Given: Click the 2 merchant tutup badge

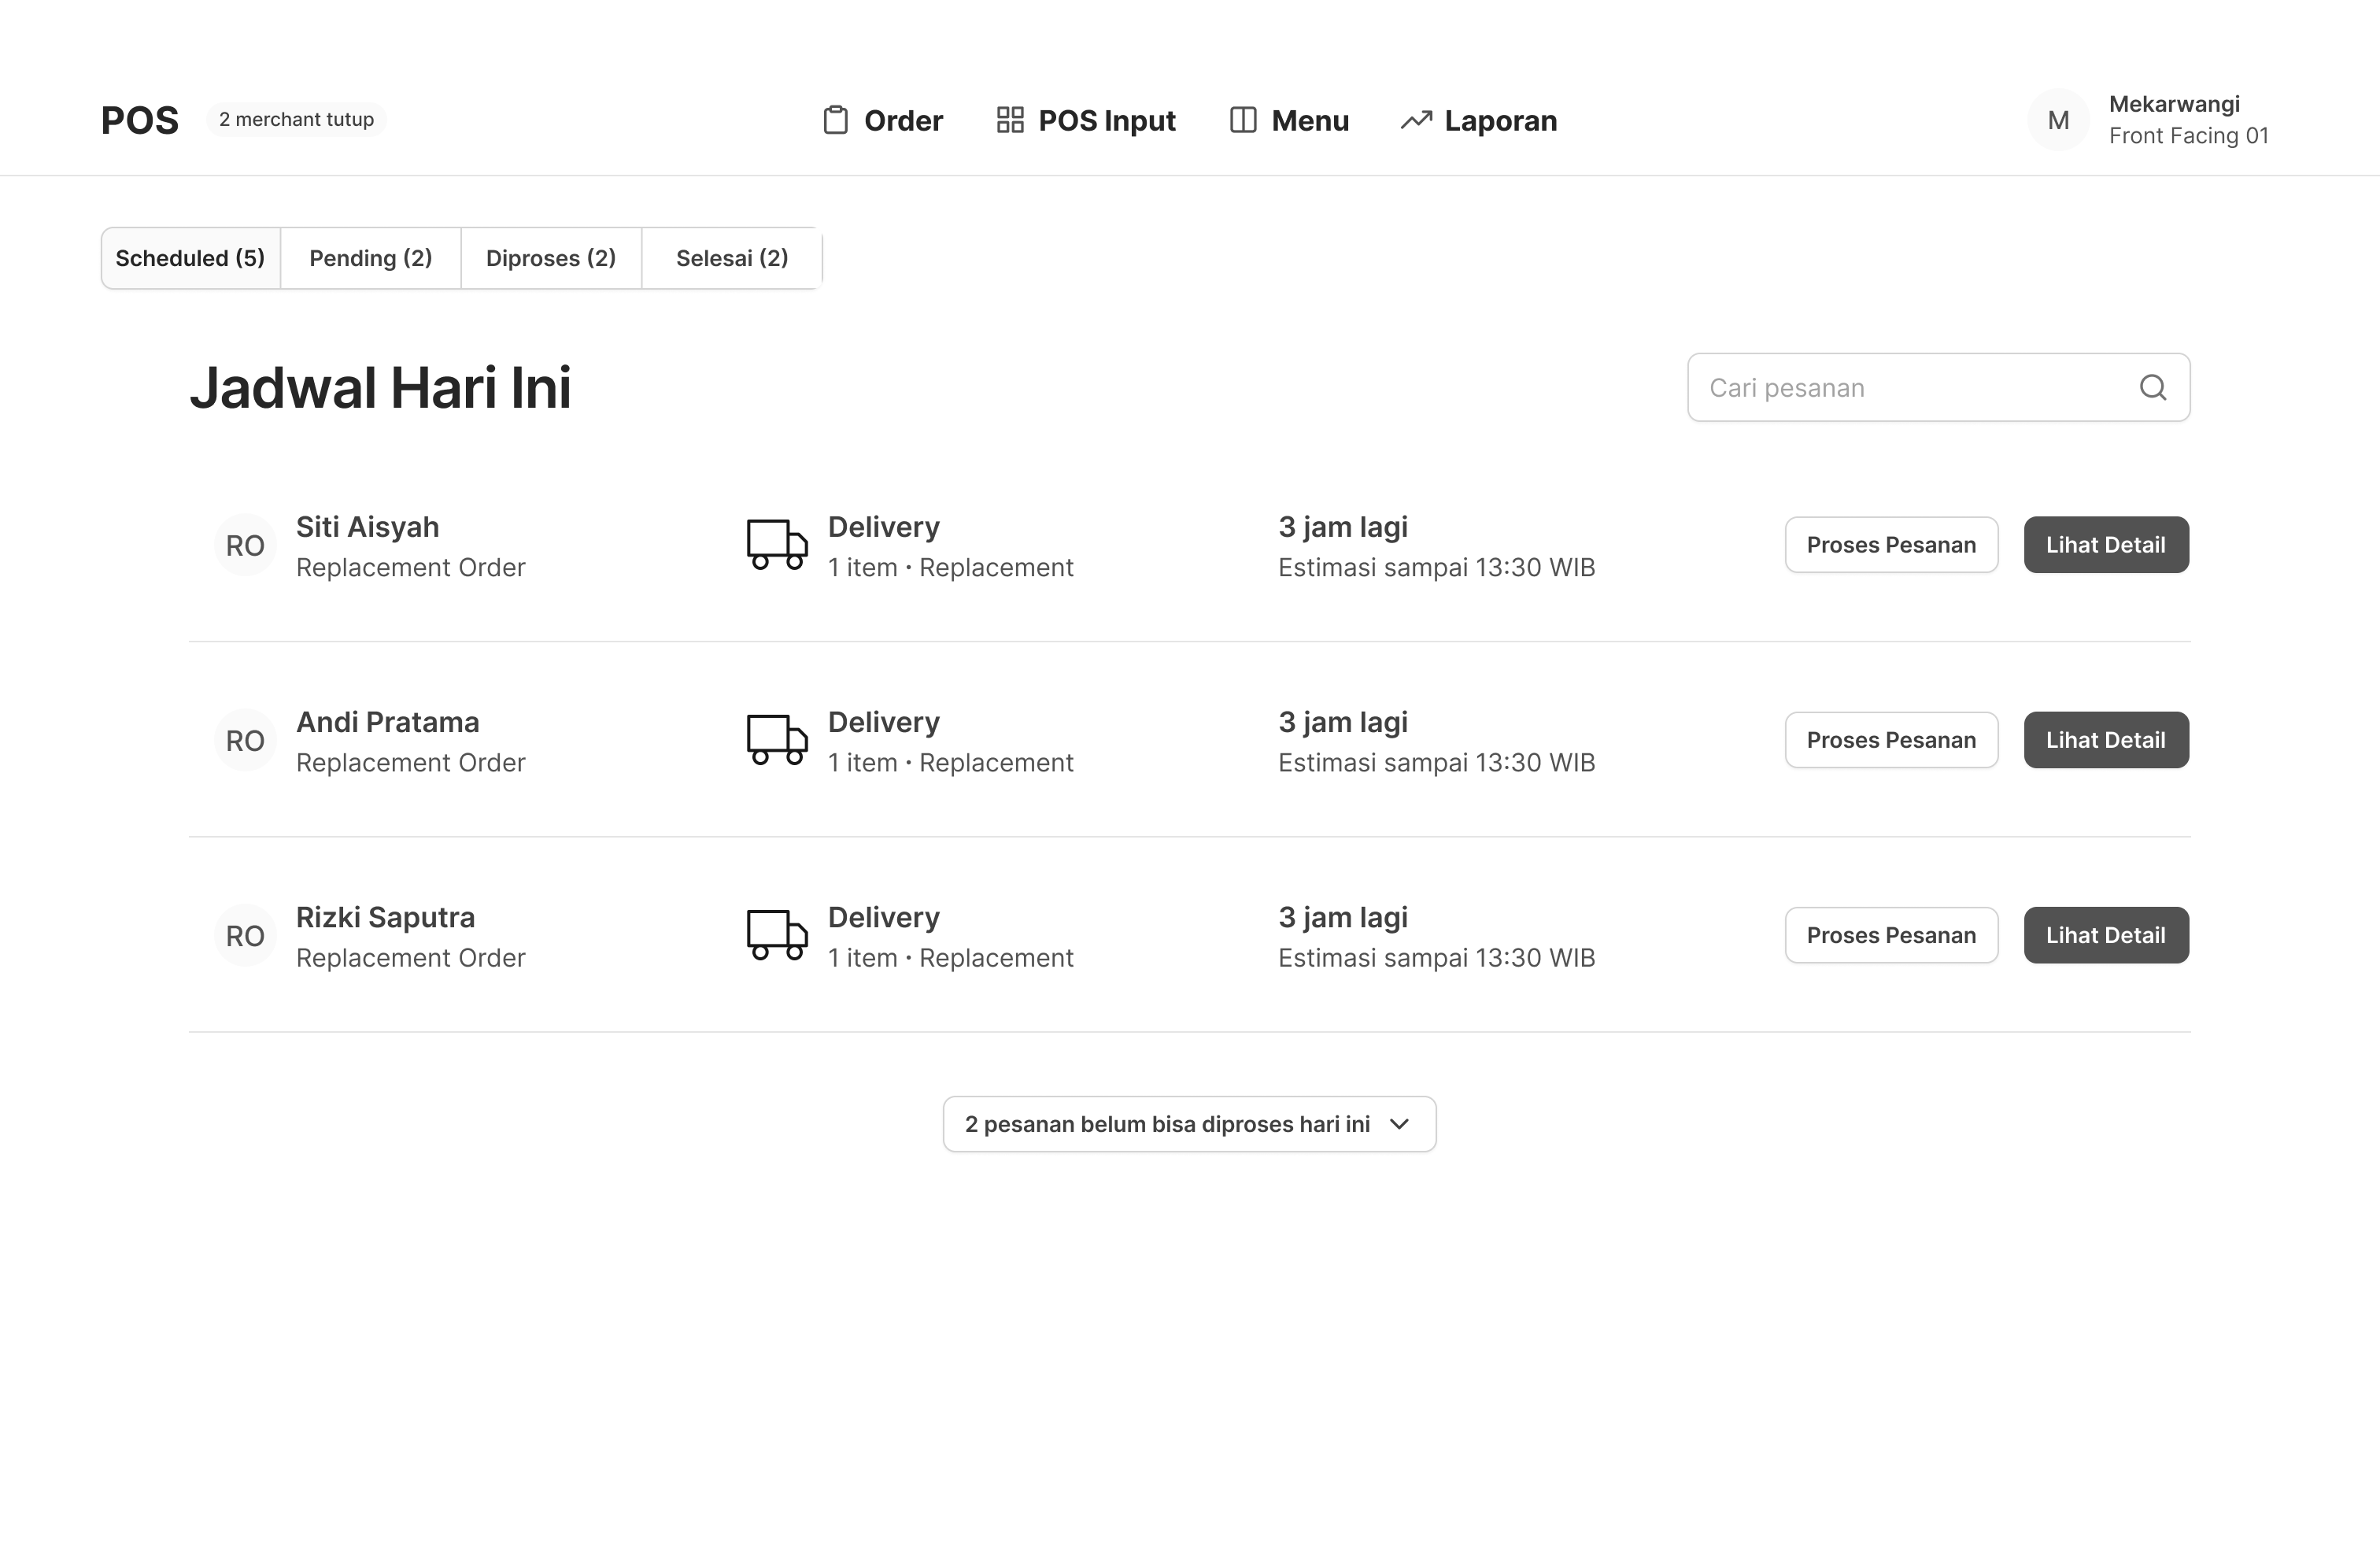Looking at the screenshot, I should [x=296, y=119].
